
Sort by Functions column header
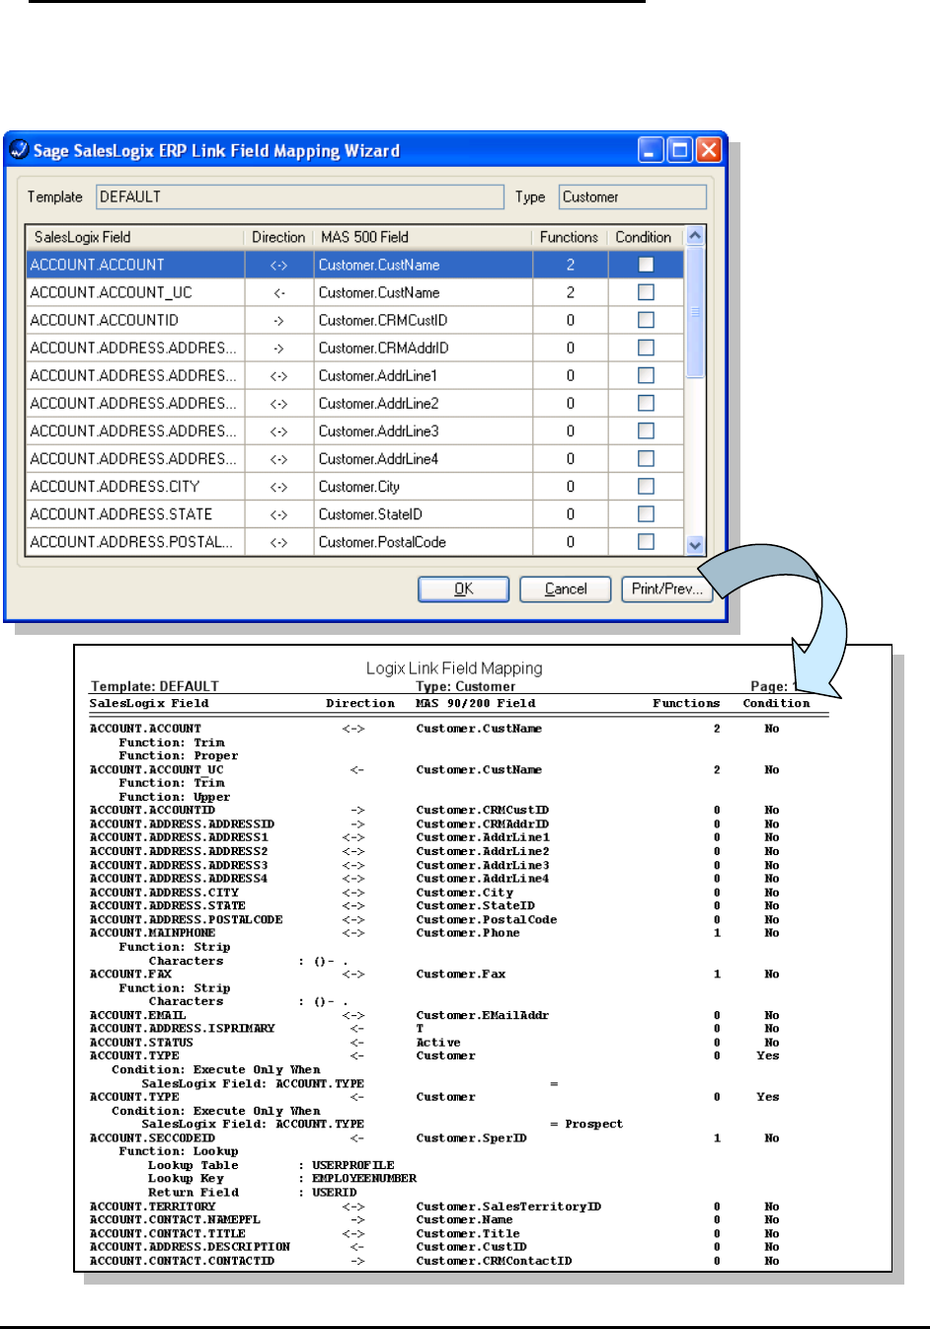pos(570,237)
